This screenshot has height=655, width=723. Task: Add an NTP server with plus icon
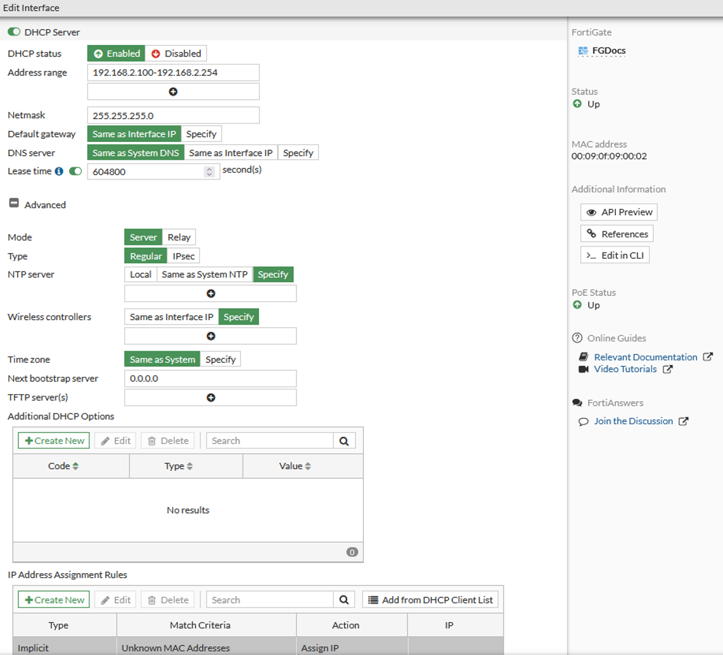pos(211,294)
